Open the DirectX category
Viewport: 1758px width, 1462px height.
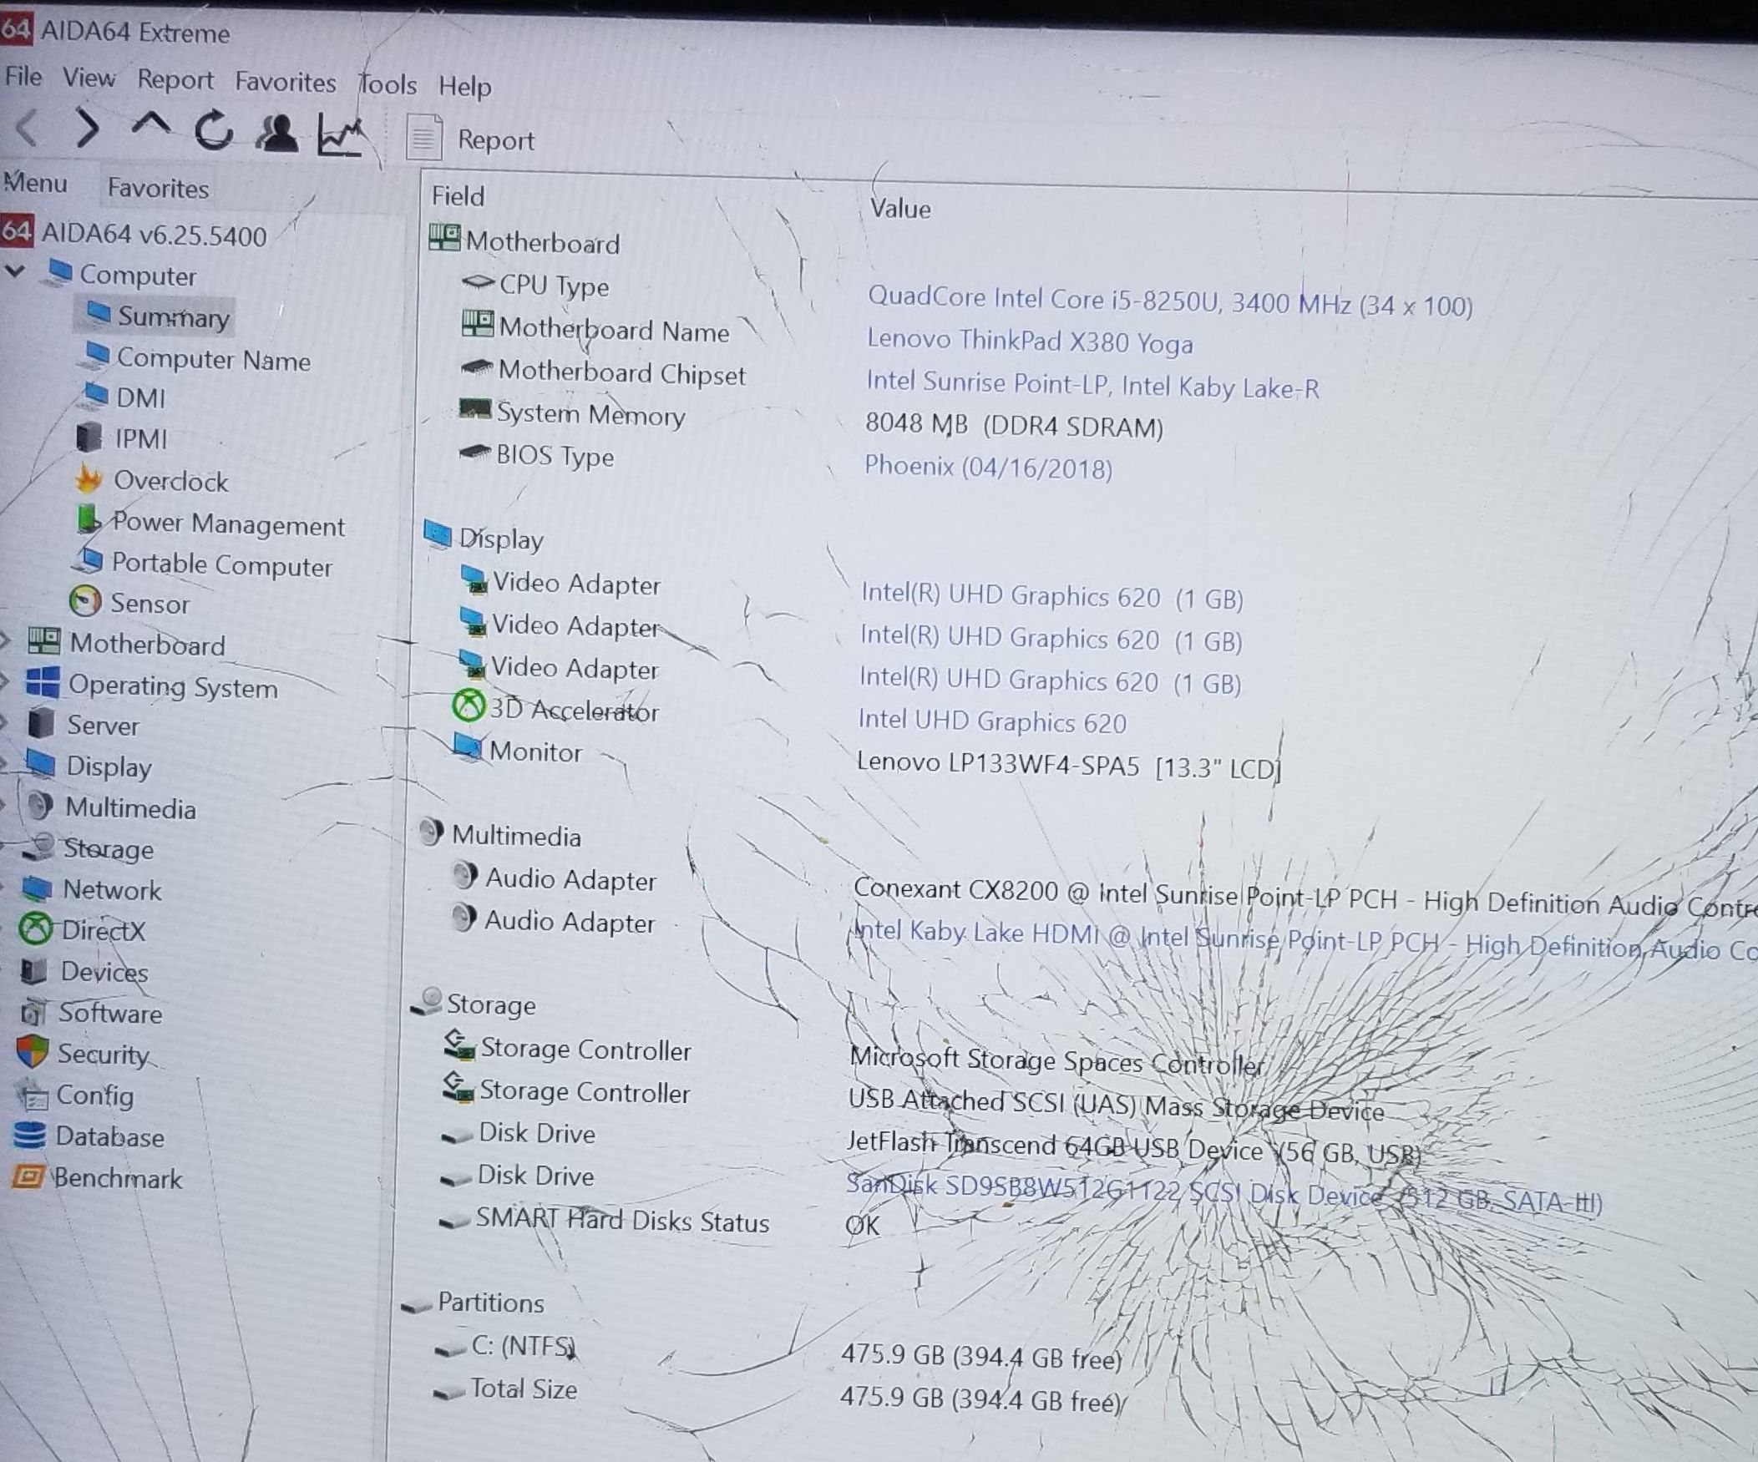tap(103, 930)
